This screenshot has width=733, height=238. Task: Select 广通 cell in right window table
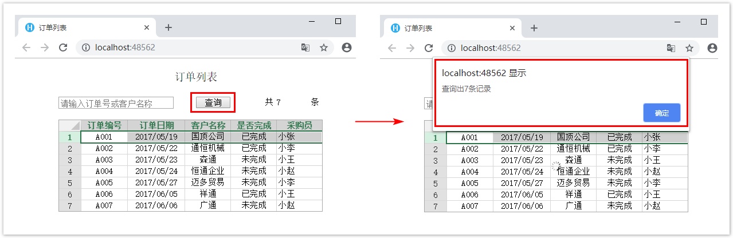[574, 206]
